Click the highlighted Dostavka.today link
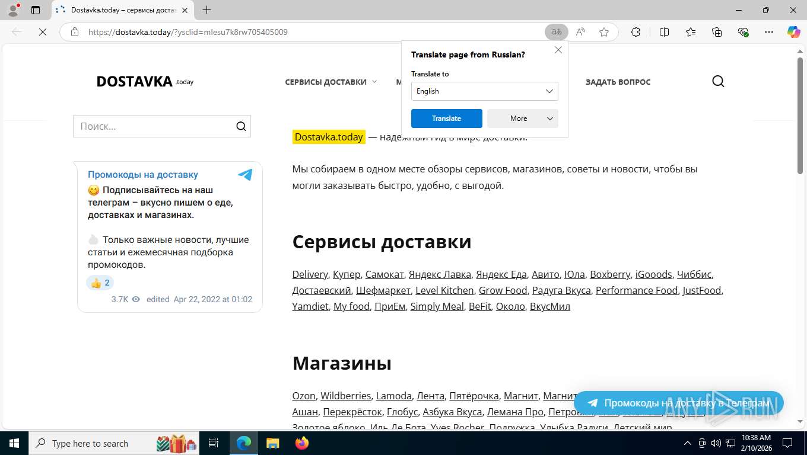 329,137
